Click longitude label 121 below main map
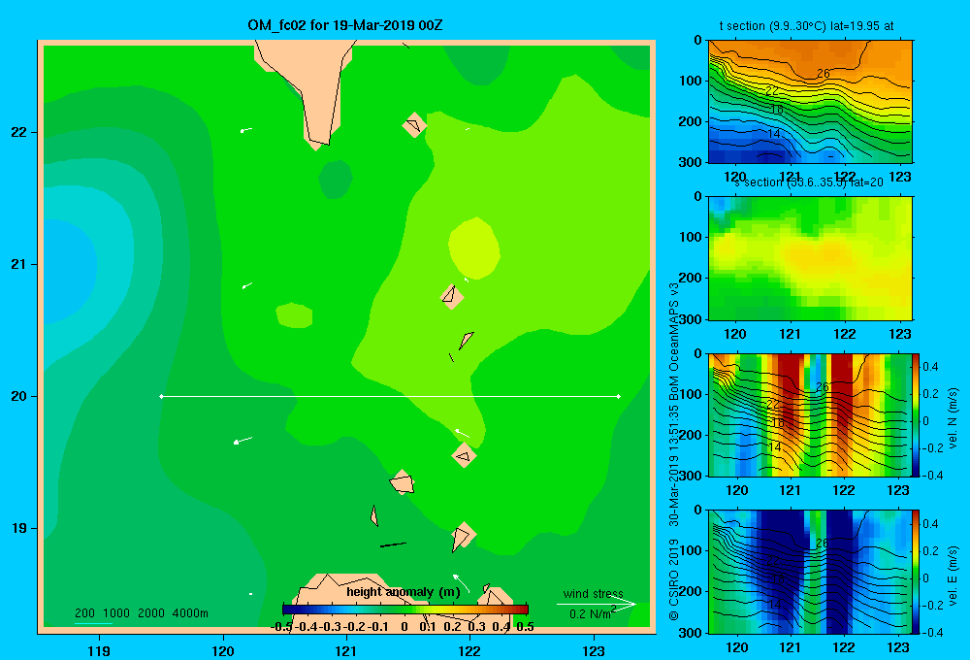The image size is (970, 660). 346,651
